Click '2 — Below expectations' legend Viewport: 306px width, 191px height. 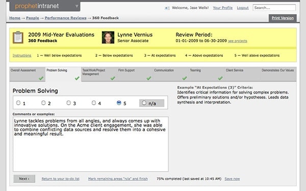tap(114, 55)
